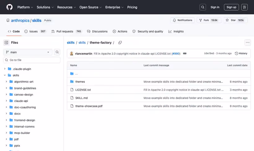
Task: Click the Notifications bell icon
Action: click(174, 20)
